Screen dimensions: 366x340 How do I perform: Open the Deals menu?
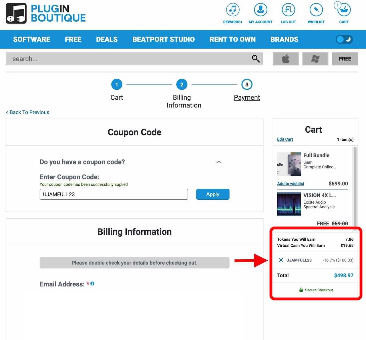click(x=107, y=40)
